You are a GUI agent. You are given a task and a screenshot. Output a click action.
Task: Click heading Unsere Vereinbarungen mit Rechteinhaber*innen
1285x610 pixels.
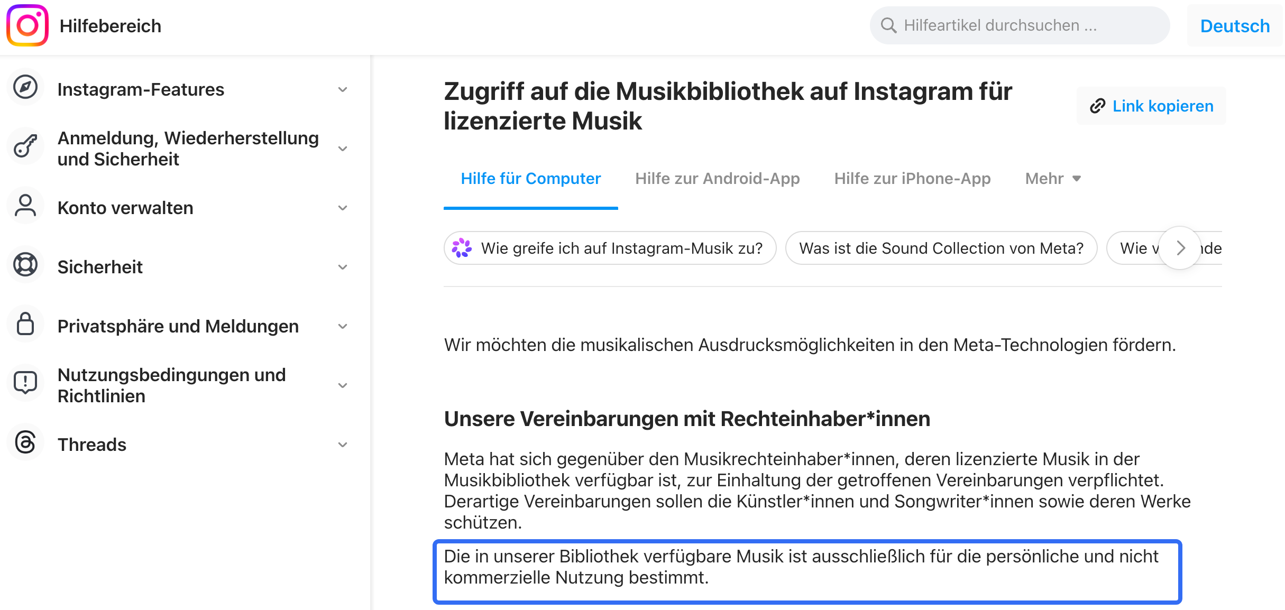click(x=687, y=419)
